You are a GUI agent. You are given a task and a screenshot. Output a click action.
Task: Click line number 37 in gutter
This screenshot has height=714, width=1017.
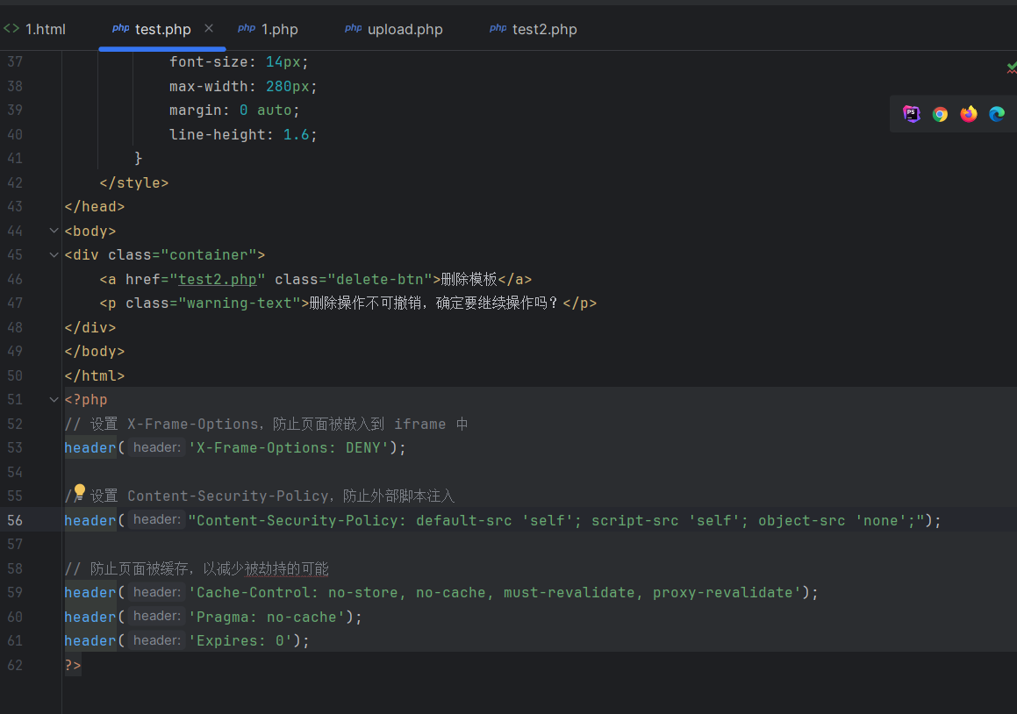tap(15, 62)
